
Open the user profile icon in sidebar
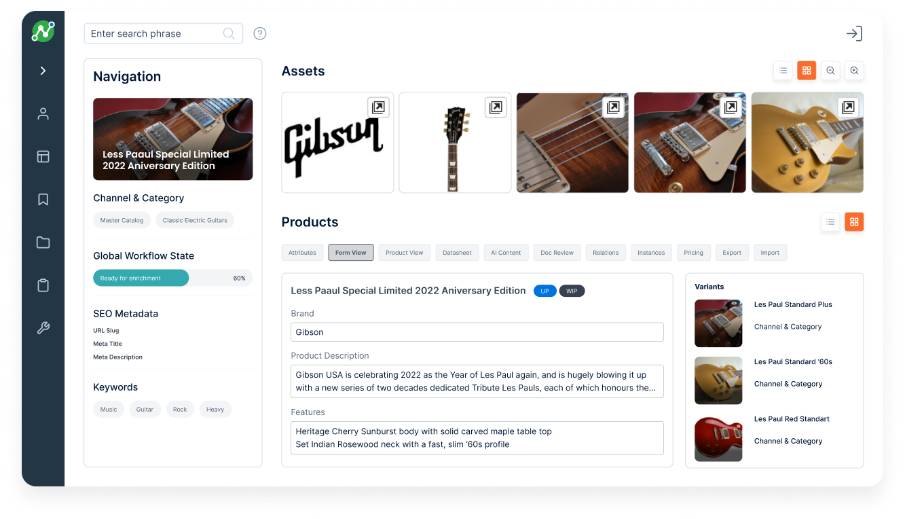(x=43, y=113)
